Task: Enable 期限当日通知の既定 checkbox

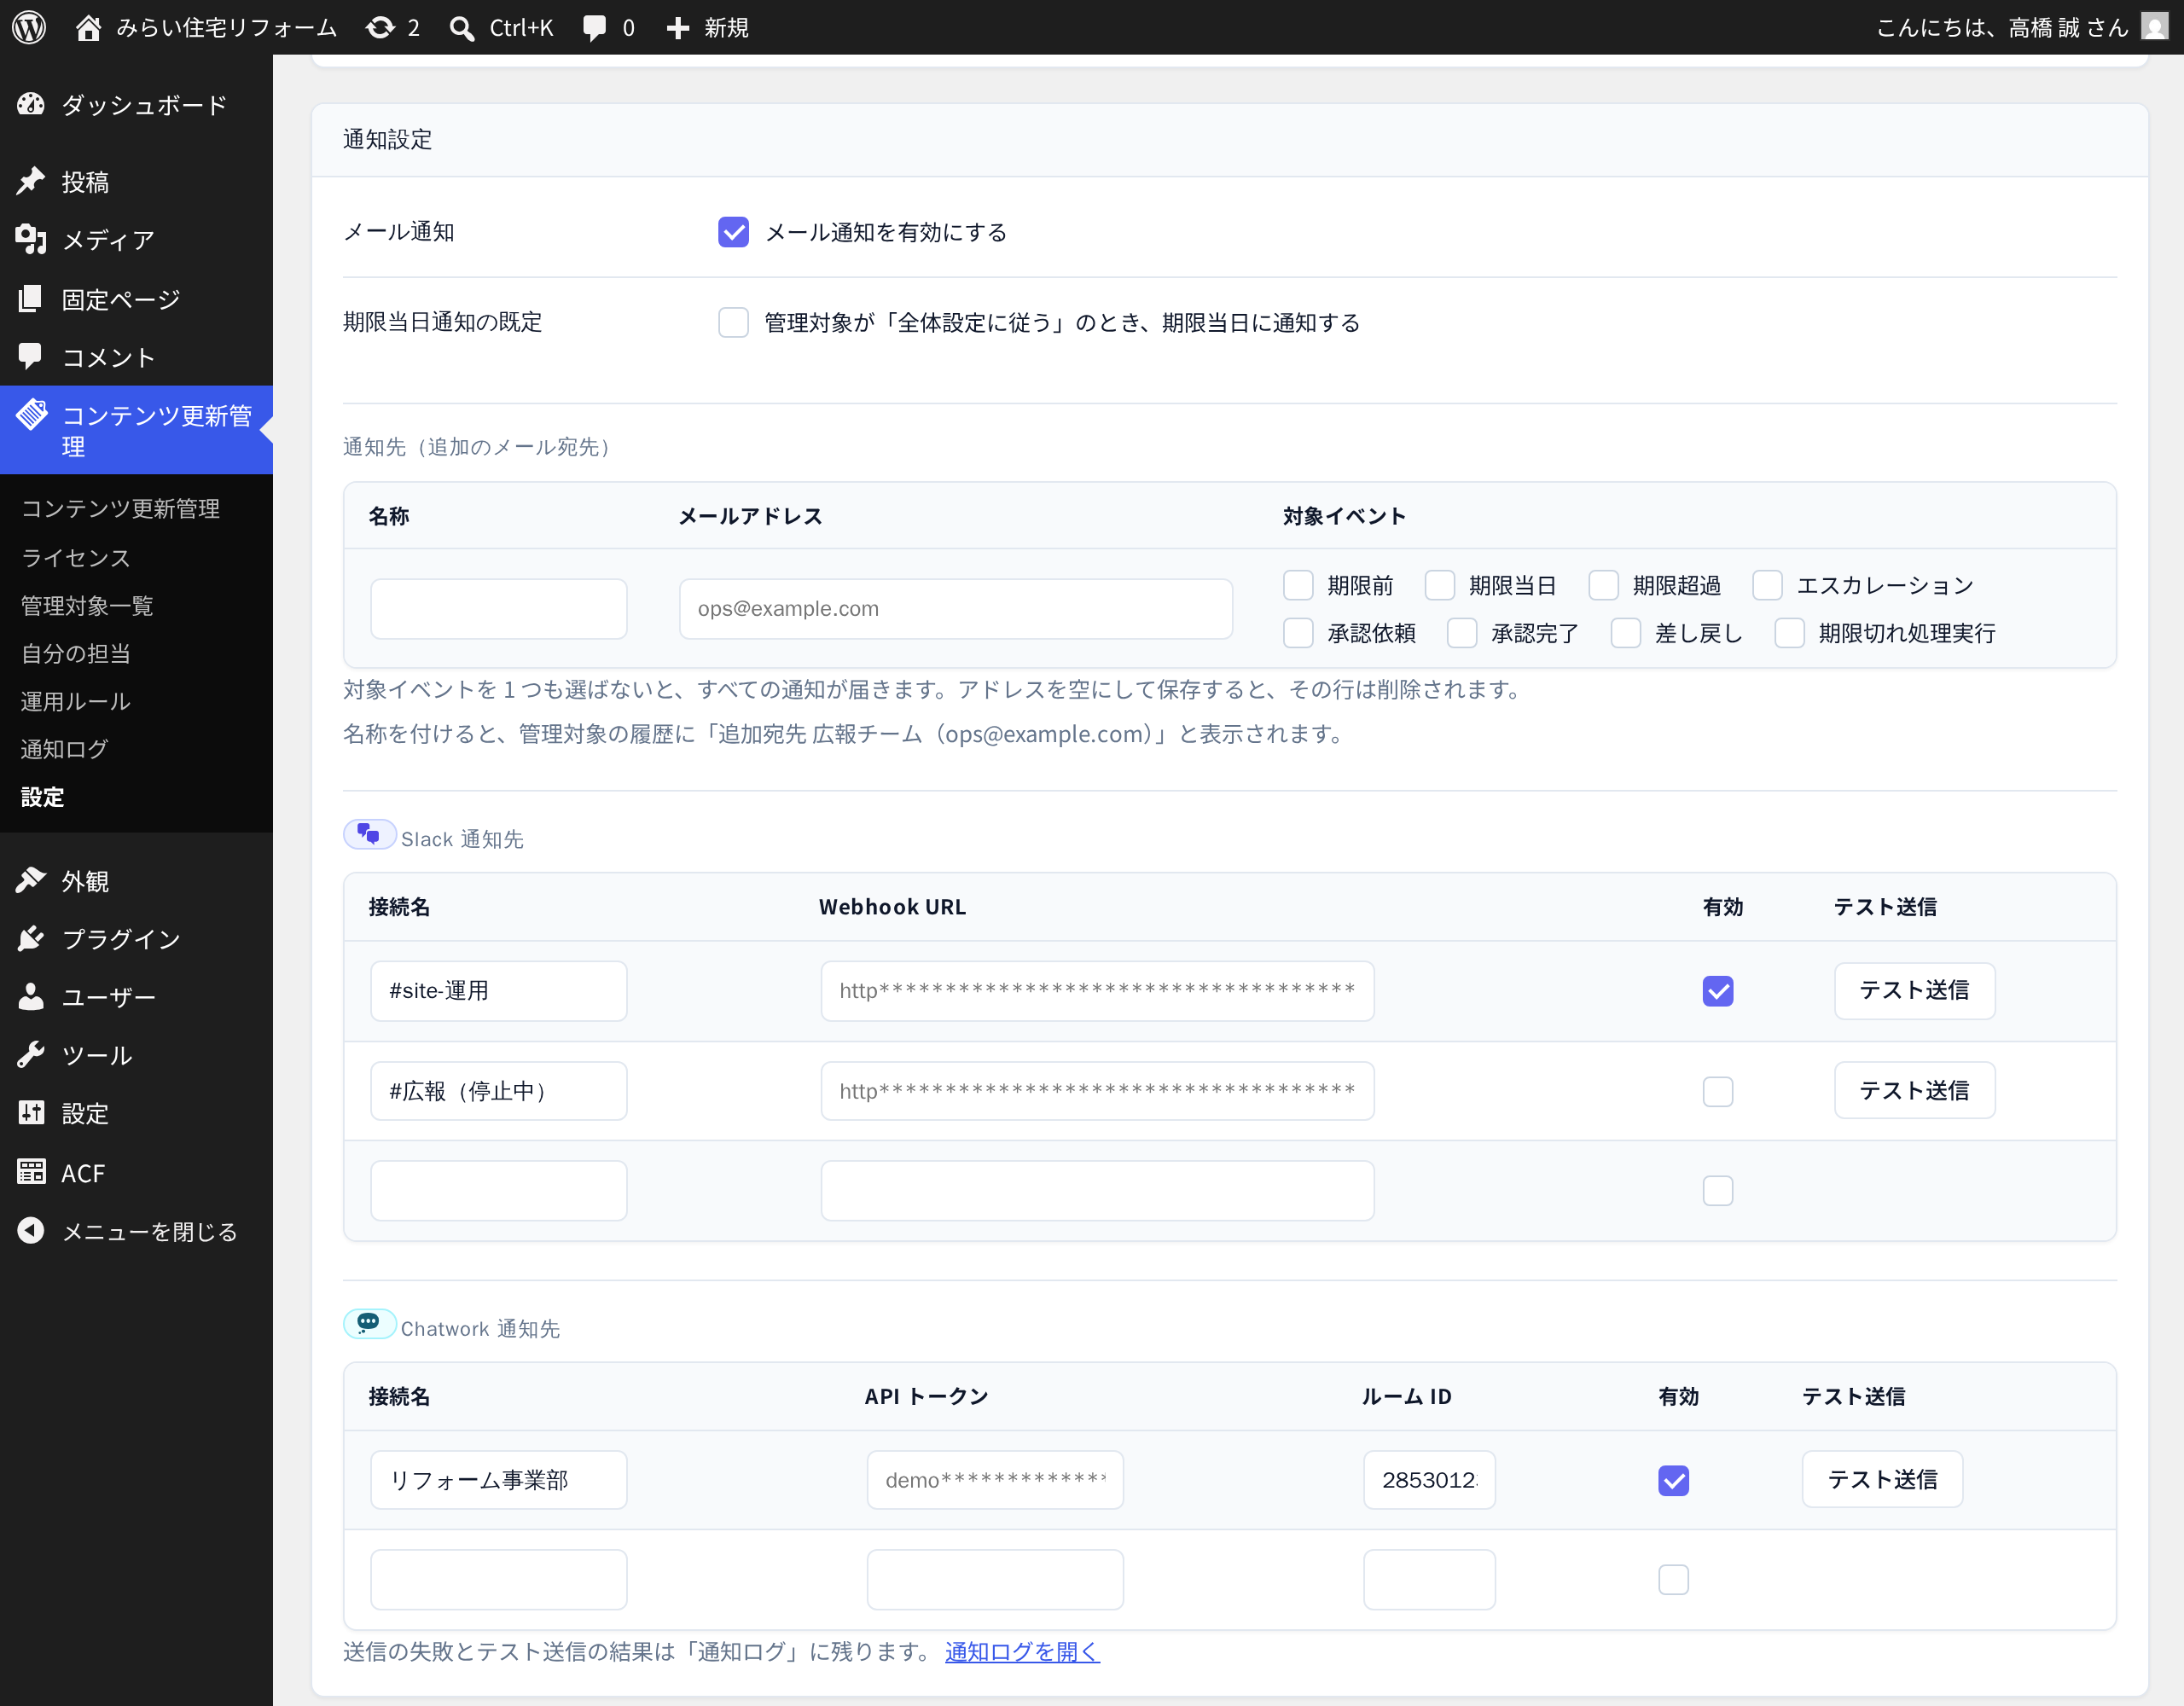Action: point(734,322)
